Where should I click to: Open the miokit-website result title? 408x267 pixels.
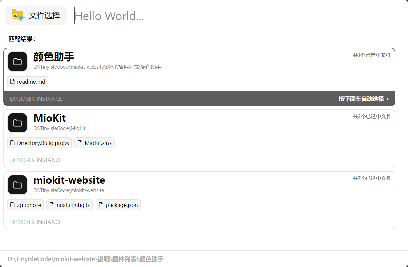coord(69,180)
